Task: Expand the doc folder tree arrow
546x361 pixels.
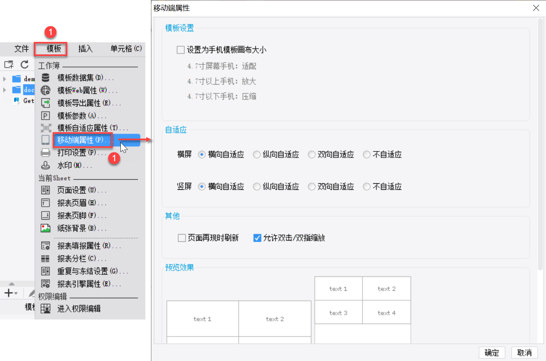Action: click(x=4, y=89)
